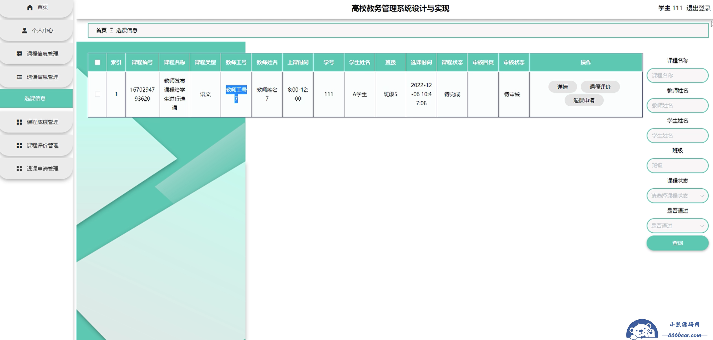
Task: Expand 课程信息管理 menu label
Action: (x=43, y=54)
